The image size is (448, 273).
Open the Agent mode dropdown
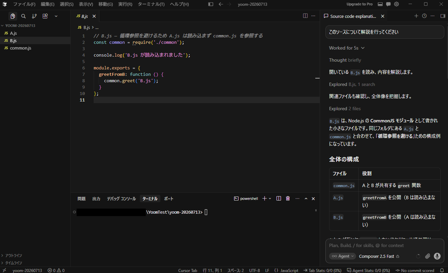343,256
